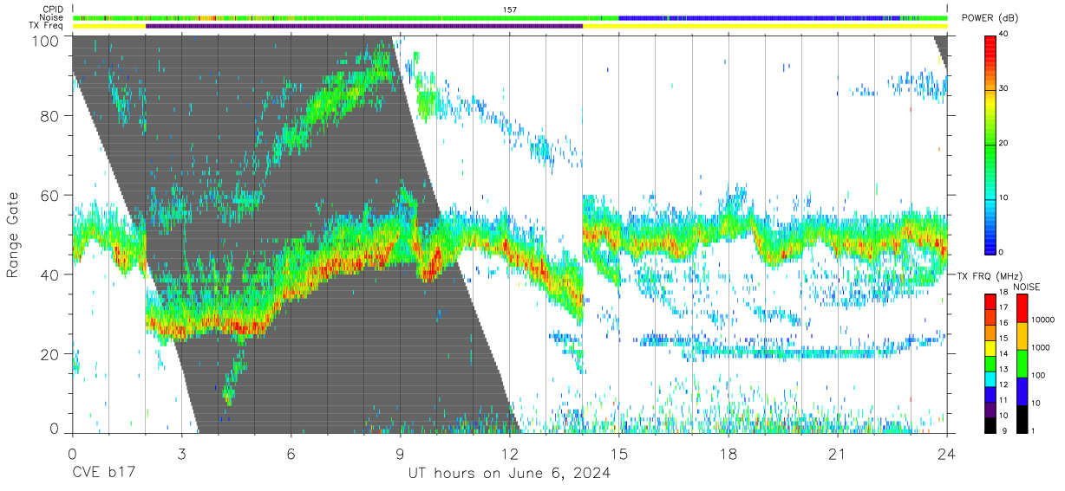This screenshot has width=1065, height=491.
Task: Click y-axis tick label 80
Action: (x=50, y=116)
